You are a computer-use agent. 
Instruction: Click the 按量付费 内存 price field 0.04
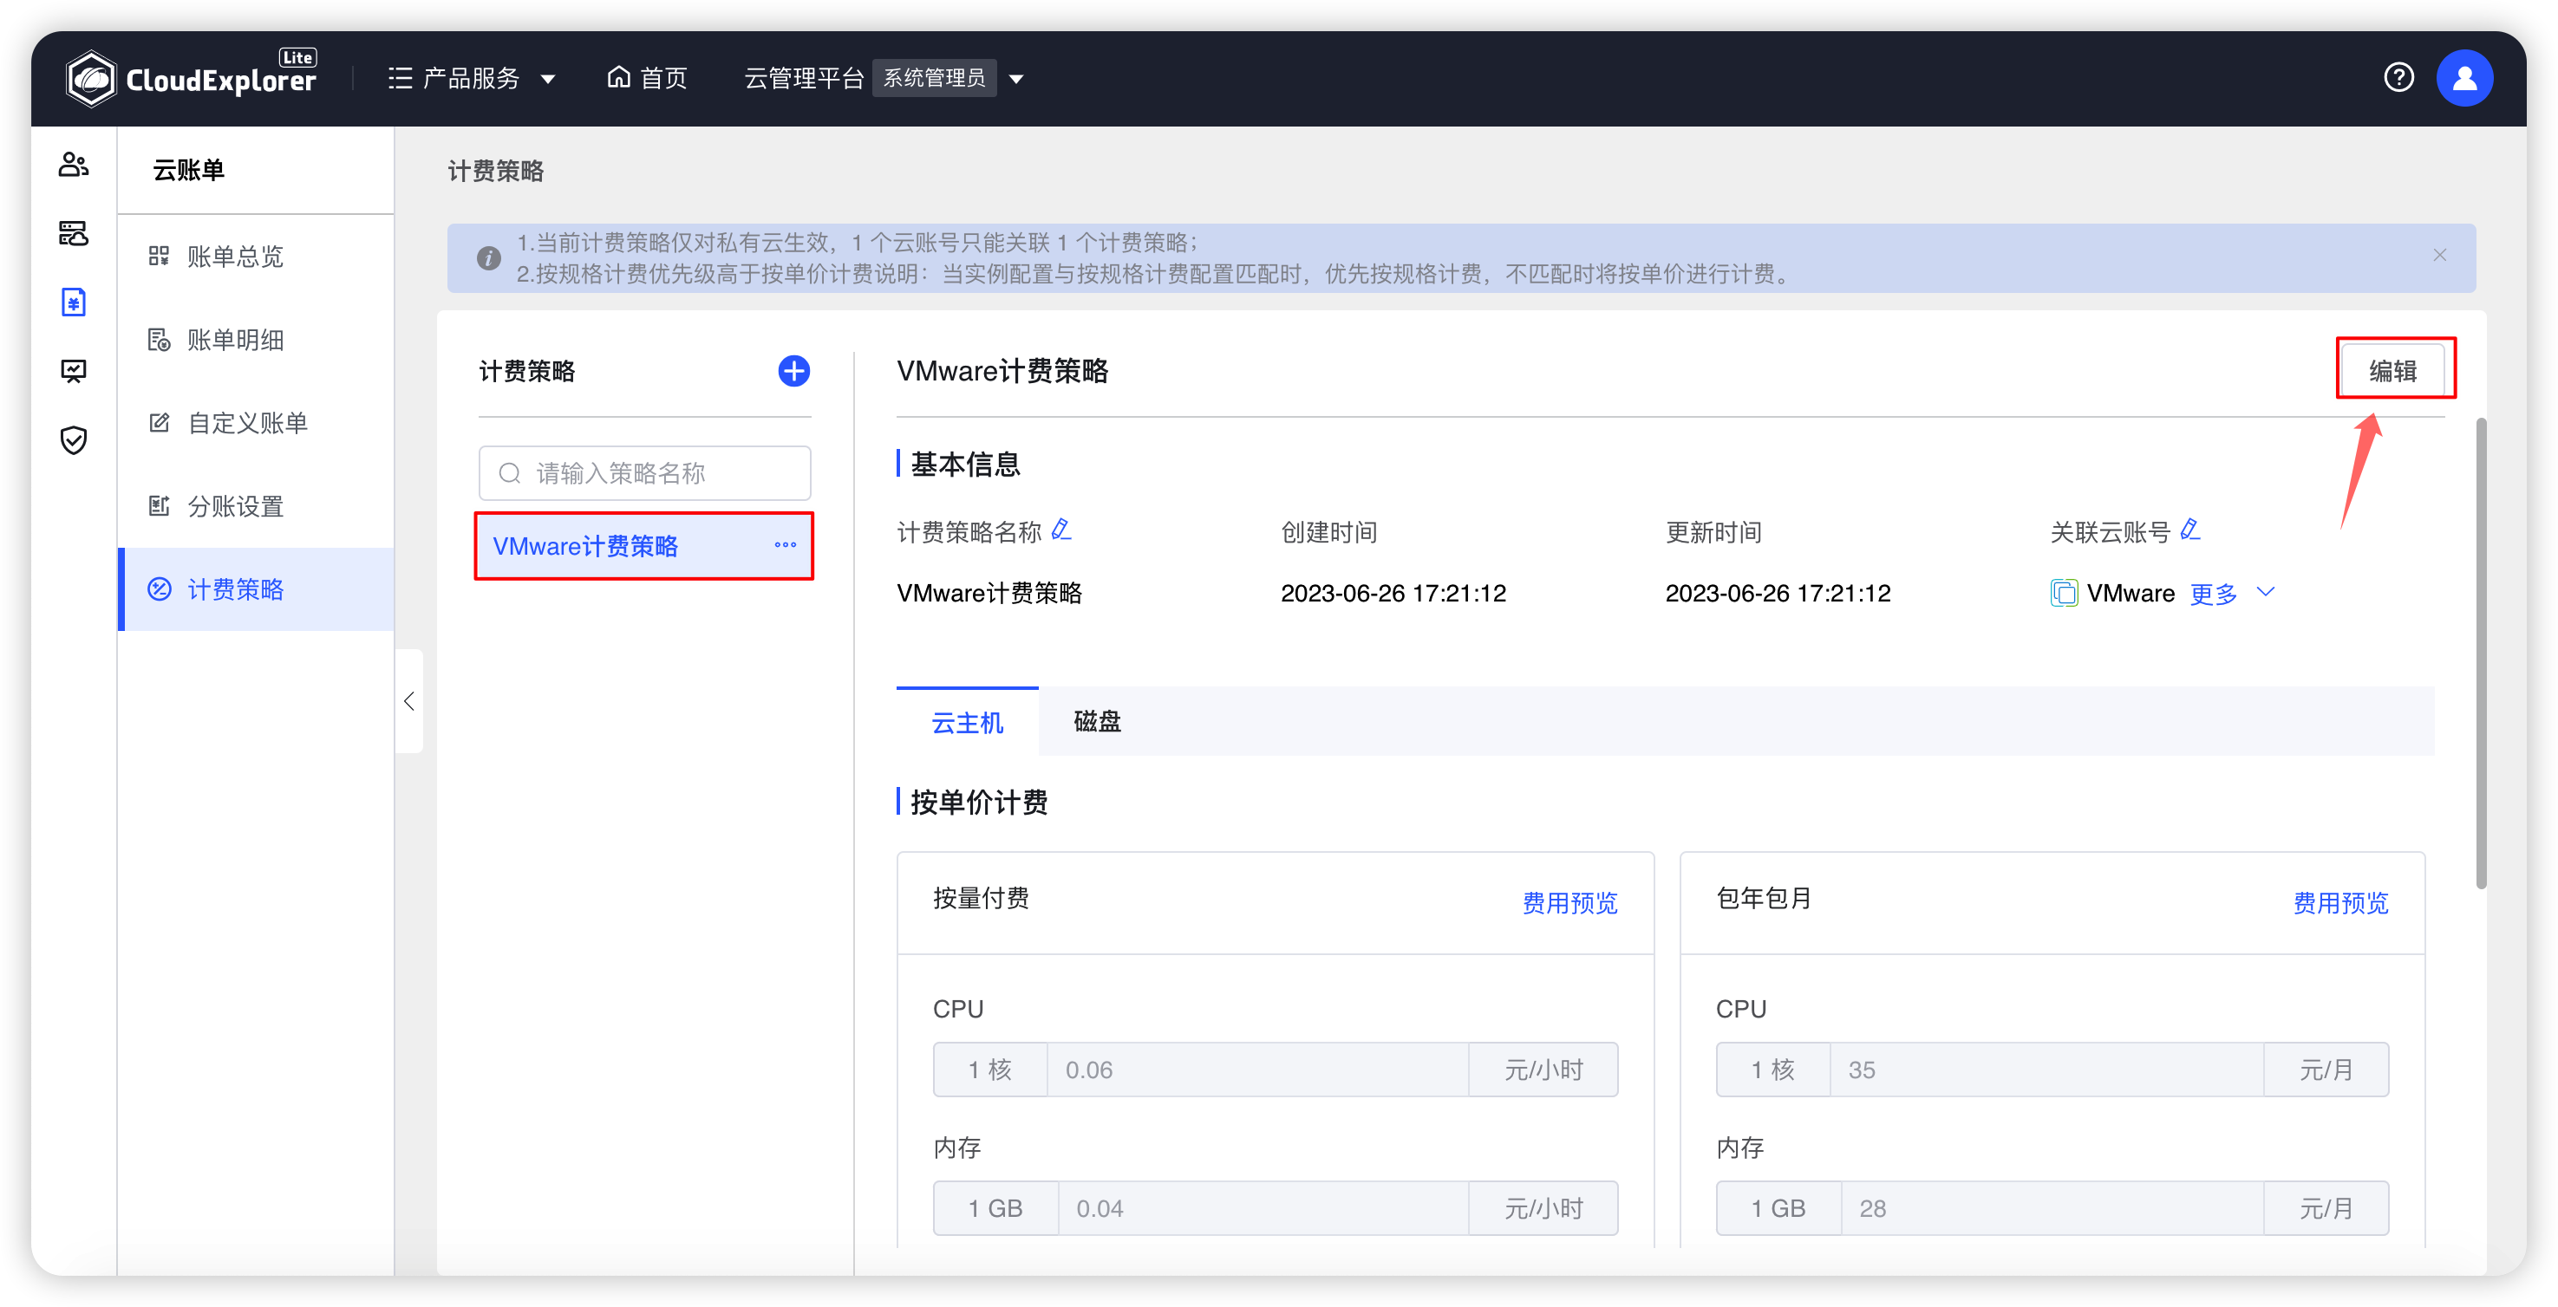[x=1263, y=1209]
